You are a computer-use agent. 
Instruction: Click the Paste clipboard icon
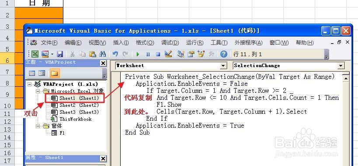[93, 54]
